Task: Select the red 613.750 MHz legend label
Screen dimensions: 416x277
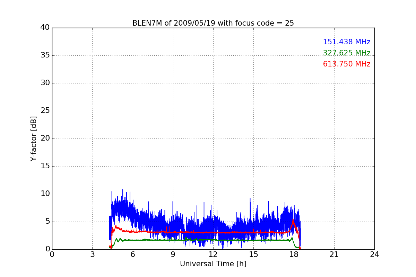Action: pyautogui.click(x=347, y=64)
